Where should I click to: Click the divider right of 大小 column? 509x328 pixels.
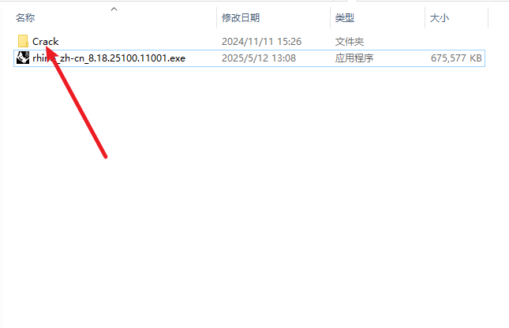tap(488, 18)
